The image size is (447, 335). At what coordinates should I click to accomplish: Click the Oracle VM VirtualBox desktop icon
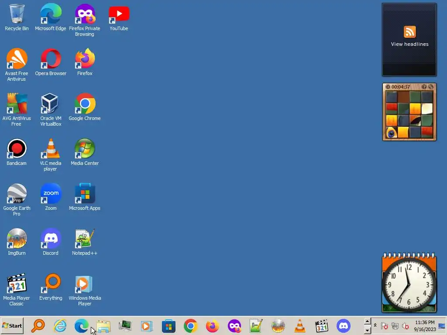pos(51,109)
